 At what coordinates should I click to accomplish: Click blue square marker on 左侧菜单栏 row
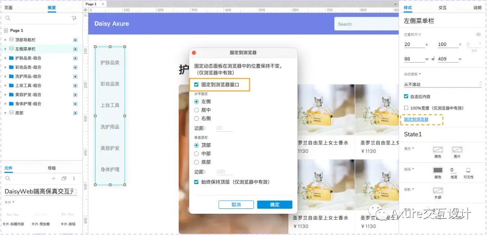click(x=75, y=49)
